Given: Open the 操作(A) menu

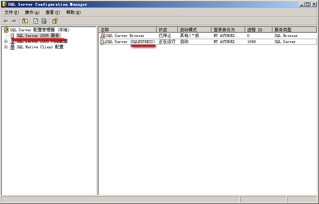Looking at the screenshot, I should coord(32,12).
